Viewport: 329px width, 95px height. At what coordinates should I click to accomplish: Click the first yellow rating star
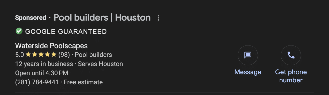(28, 55)
